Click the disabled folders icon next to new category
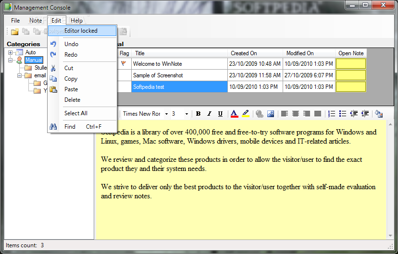Screen dimensions: 398x254 click(25, 31)
